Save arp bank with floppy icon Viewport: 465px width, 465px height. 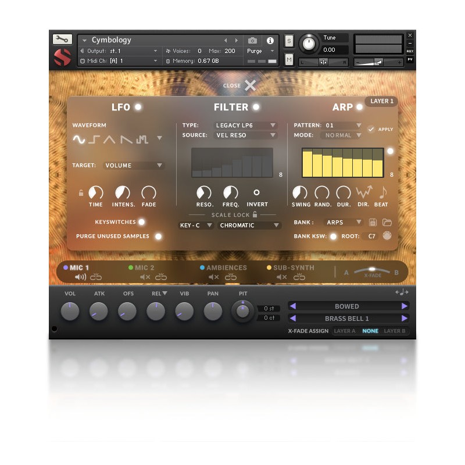[x=373, y=222]
